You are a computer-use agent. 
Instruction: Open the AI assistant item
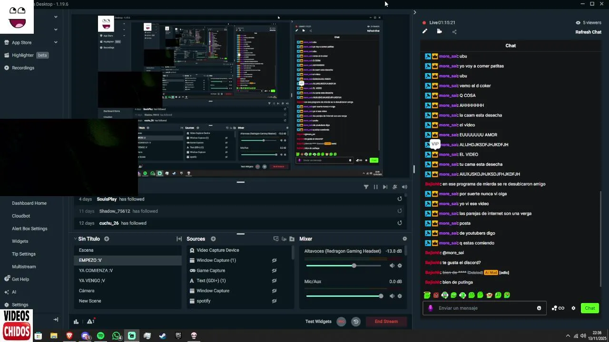click(x=10, y=292)
